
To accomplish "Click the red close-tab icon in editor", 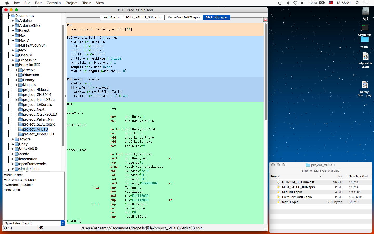I will coord(265,20).
